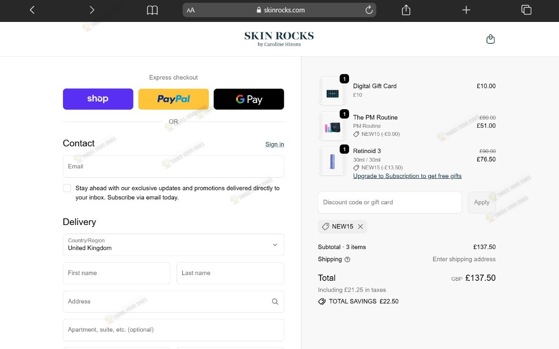Click the Discount code or gift card field
Image resolution: width=559 pixels, height=349 pixels.
(390, 203)
